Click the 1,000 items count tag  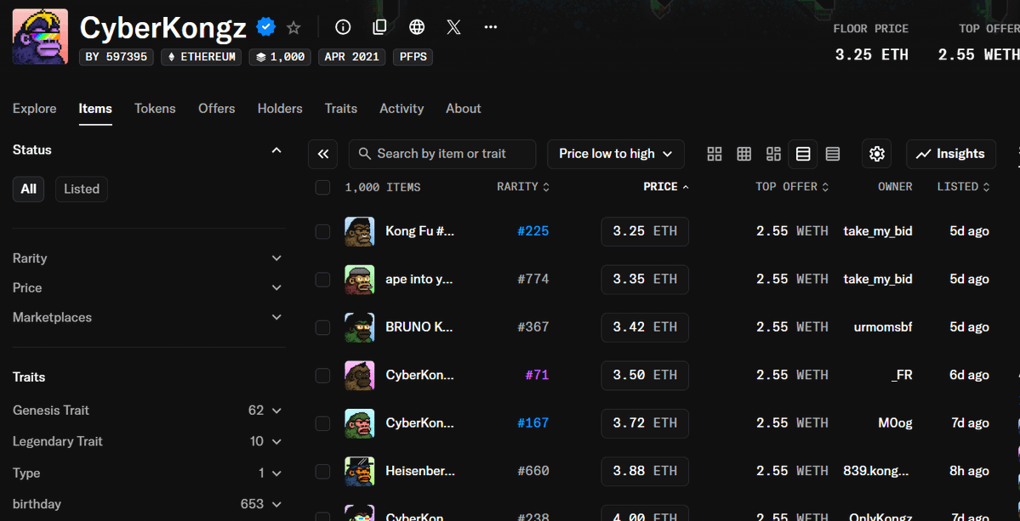tap(280, 56)
